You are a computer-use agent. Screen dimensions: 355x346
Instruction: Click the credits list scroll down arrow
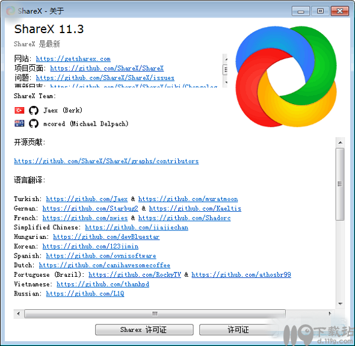point(340,304)
